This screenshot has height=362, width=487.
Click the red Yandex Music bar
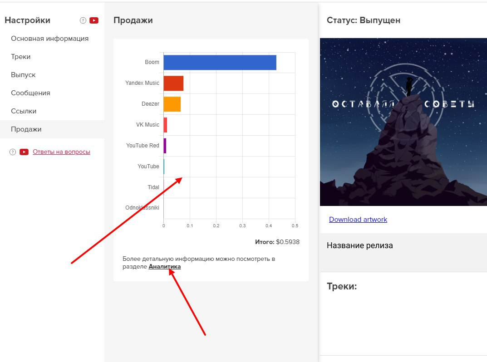(174, 83)
